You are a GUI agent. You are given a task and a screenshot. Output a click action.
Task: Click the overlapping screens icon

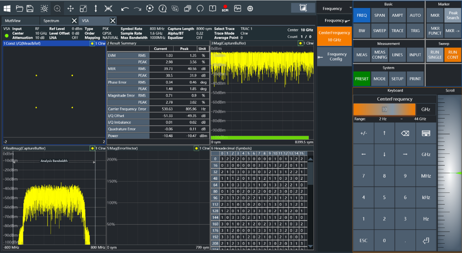(x=175, y=8)
